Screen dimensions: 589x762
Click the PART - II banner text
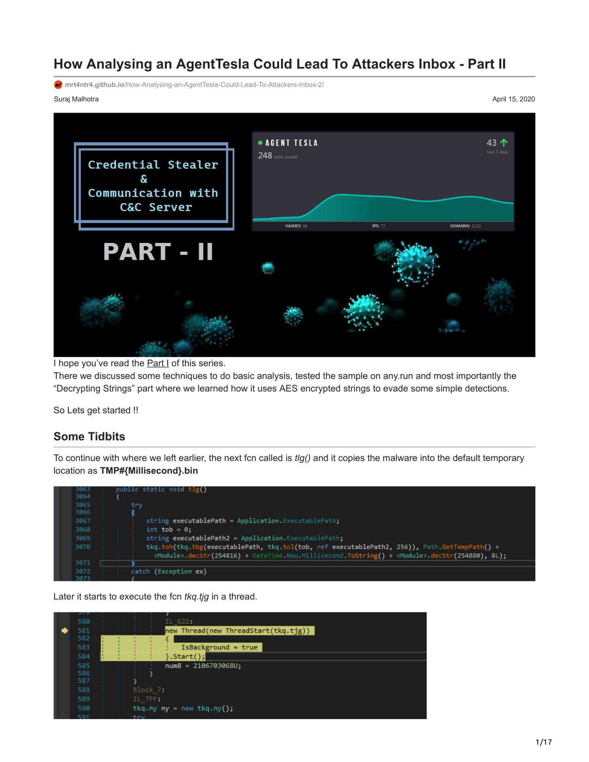(x=158, y=252)
